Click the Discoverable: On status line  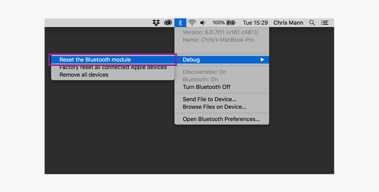click(204, 72)
